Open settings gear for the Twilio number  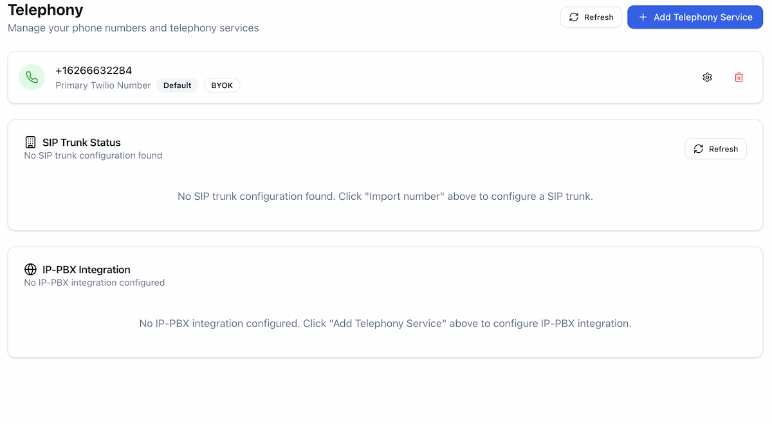(x=707, y=77)
